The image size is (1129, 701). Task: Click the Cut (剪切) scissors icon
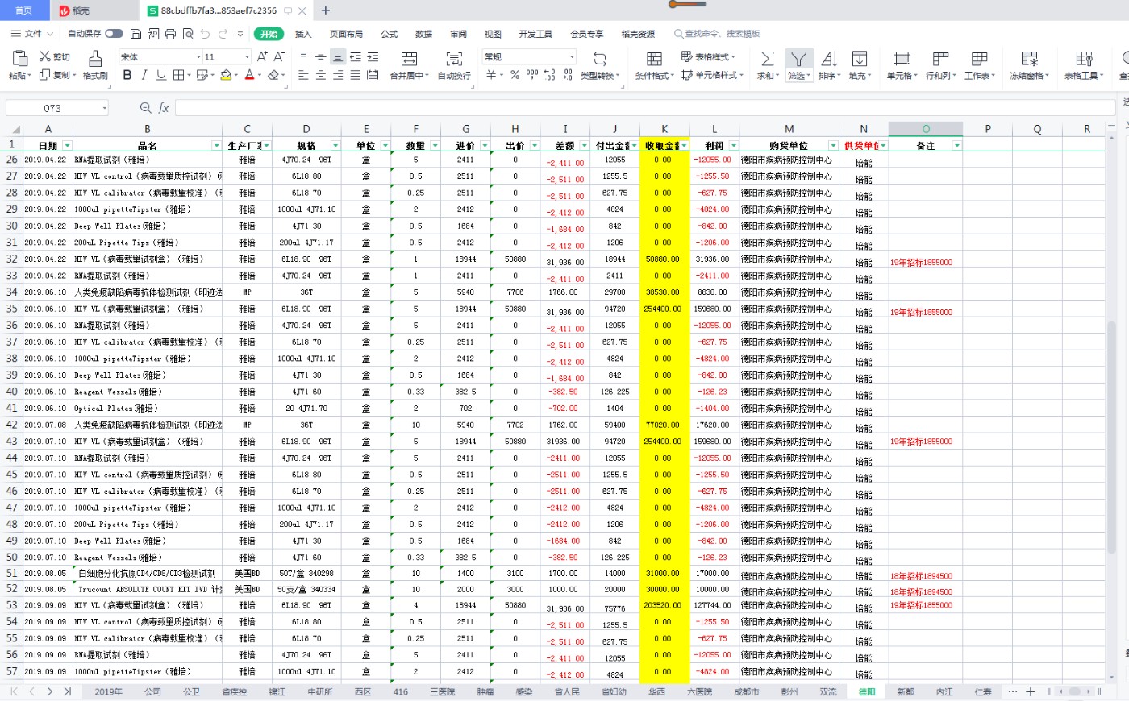tap(45, 56)
